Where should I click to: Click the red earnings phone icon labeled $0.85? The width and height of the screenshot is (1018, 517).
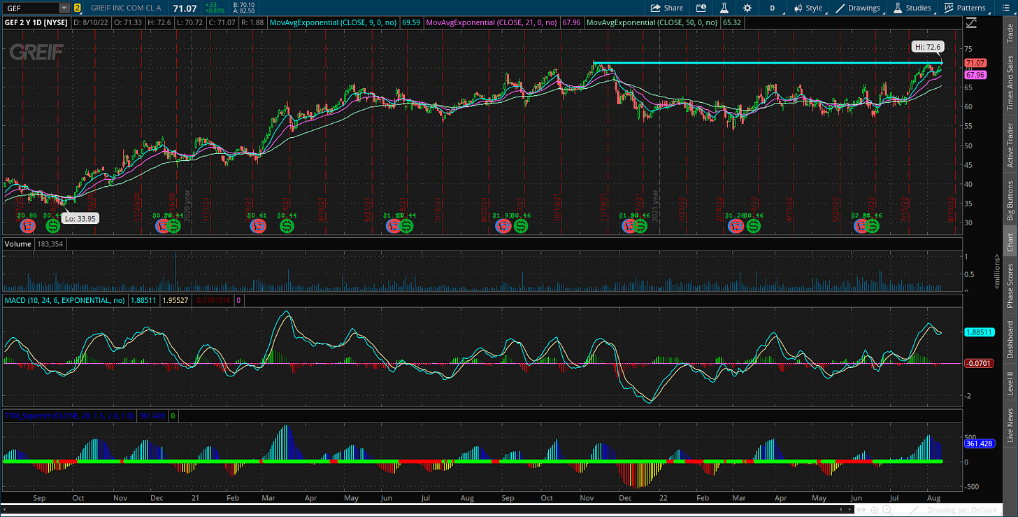27,226
